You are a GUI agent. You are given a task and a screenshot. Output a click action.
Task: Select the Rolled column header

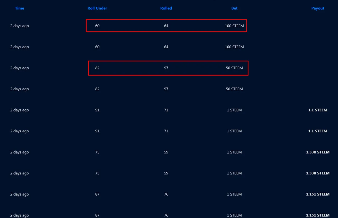tap(166, 8)
